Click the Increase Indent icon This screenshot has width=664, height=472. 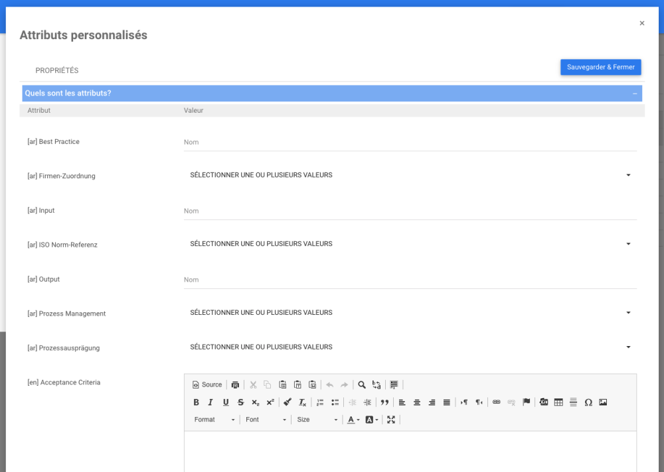click(367, 402)
